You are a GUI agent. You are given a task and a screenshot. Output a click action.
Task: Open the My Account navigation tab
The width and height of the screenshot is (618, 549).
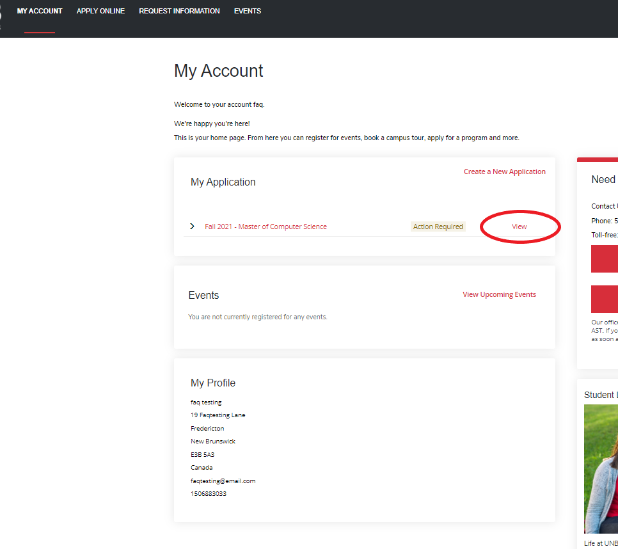pos(40,12)
